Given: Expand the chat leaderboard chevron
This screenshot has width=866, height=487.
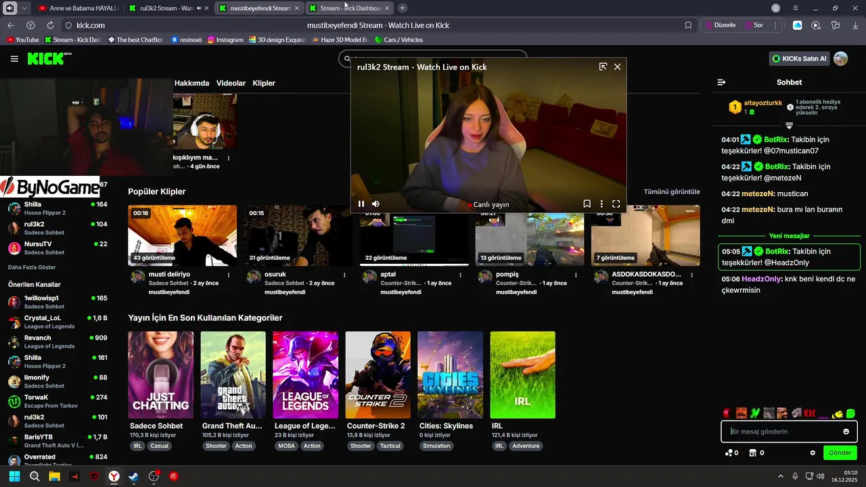Looking at the screenshot, I should [x=789, y=126].
